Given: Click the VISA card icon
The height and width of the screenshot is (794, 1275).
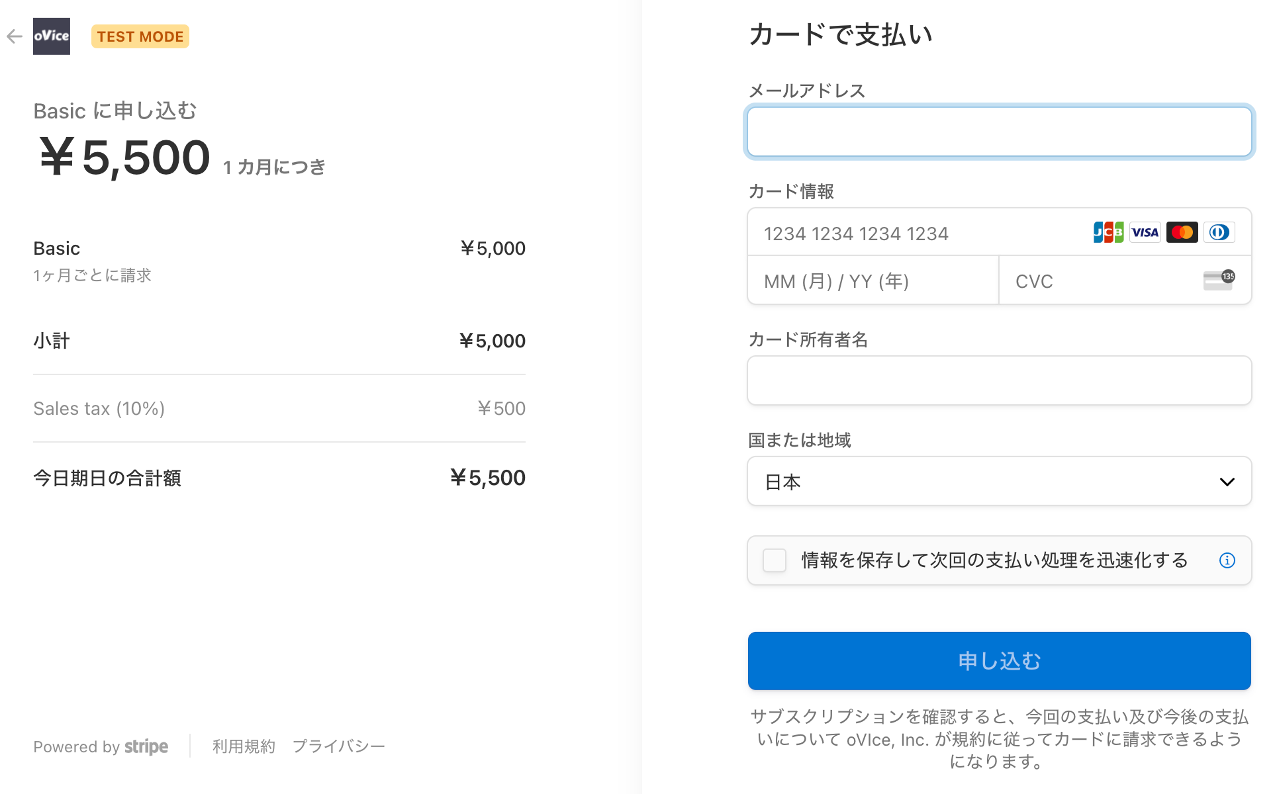Looking at the screenshot, I should [1145, 232].
